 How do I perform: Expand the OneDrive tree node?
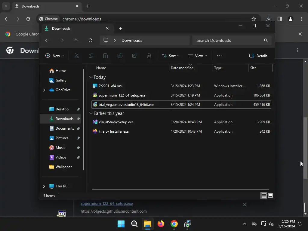44,90
